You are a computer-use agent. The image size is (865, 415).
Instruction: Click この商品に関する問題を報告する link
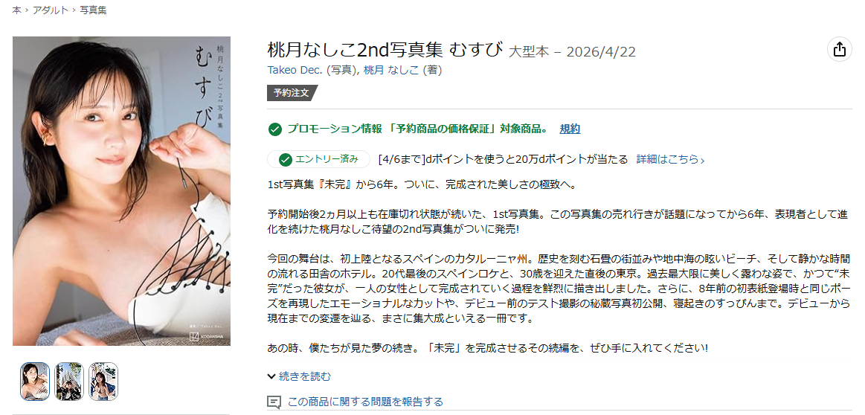[x=365, y=402]
